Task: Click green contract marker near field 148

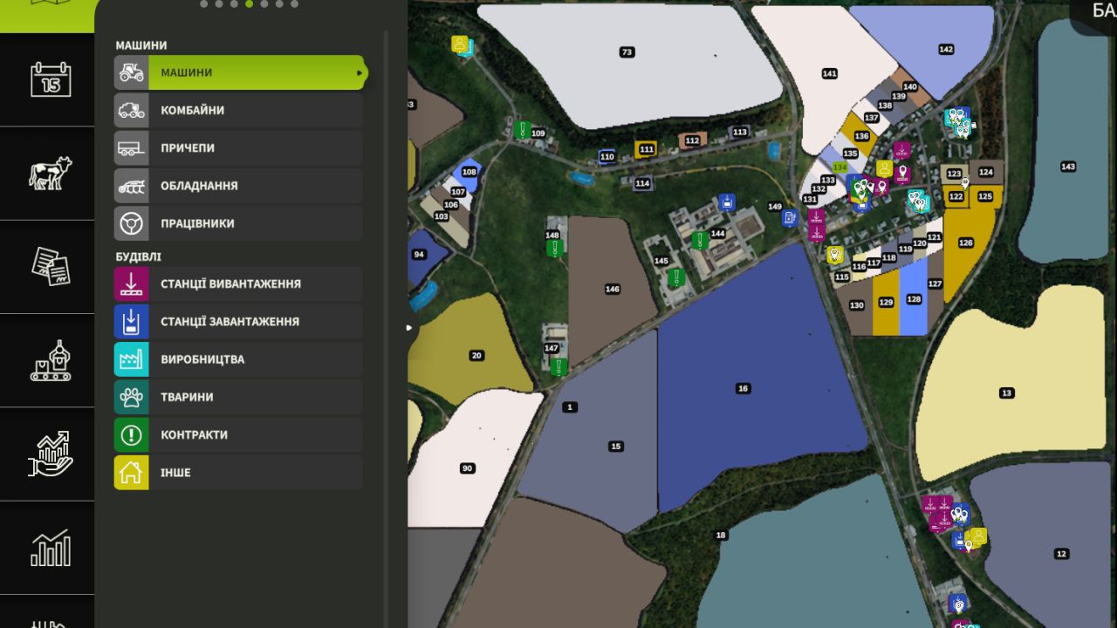Action: click(555, 249)
